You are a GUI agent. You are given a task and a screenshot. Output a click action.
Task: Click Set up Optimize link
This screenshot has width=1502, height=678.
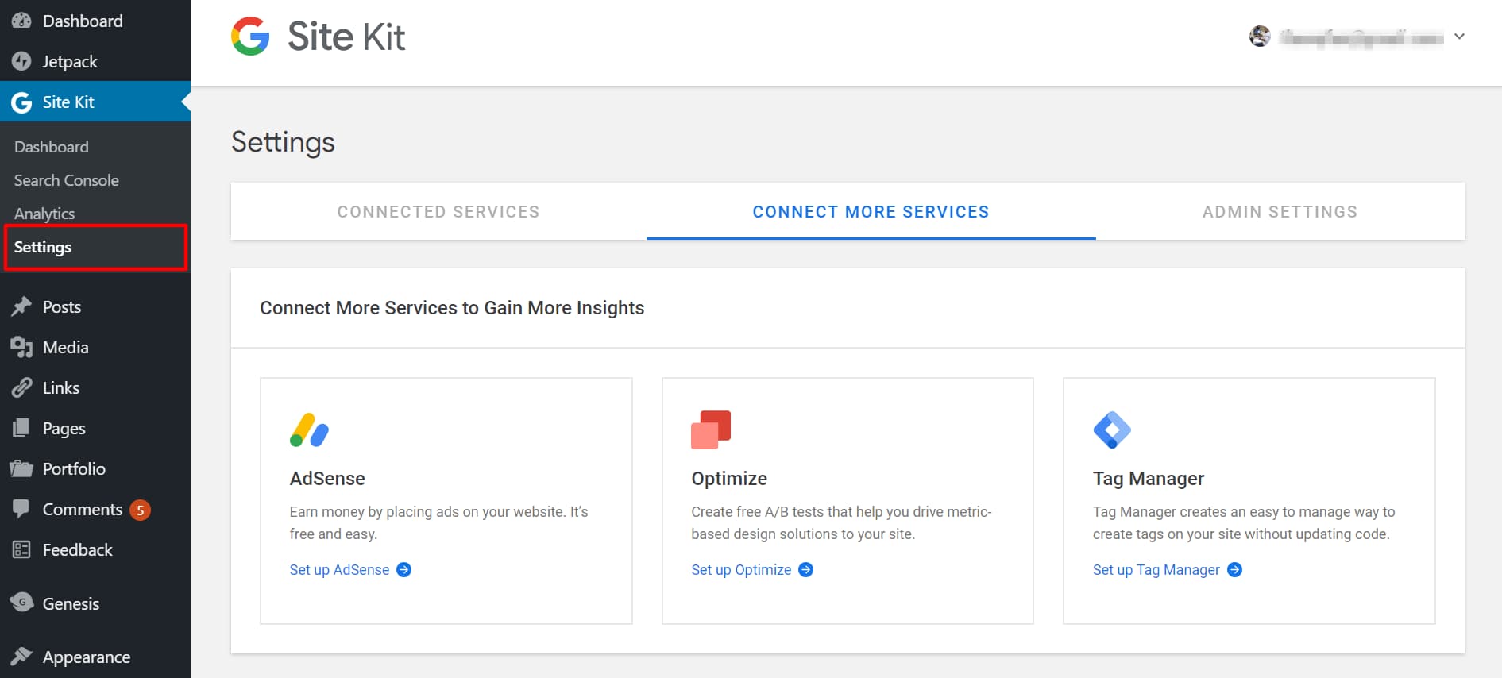click(x=741, y=570)
